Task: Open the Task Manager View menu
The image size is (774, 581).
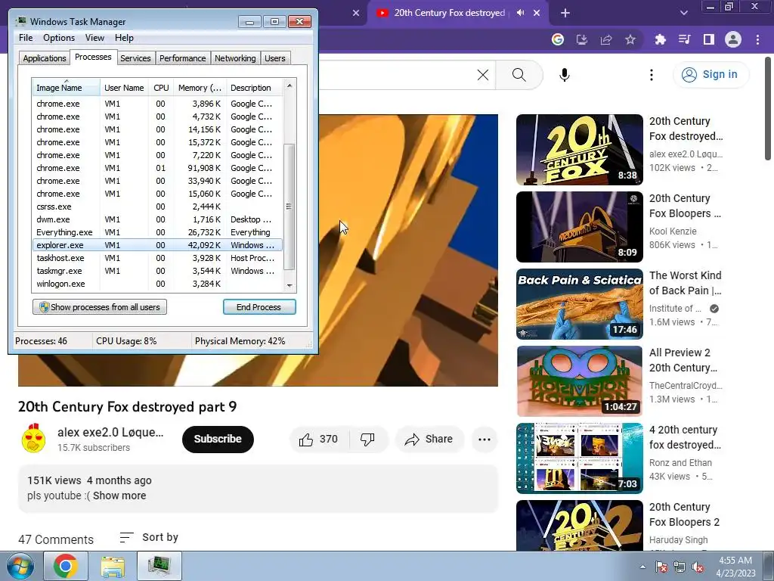Action: click(94, 38)
